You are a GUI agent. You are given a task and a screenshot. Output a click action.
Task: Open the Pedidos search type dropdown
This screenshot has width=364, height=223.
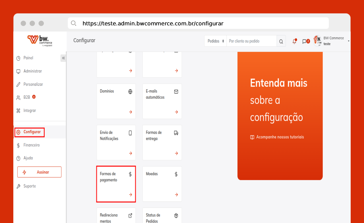216,41
